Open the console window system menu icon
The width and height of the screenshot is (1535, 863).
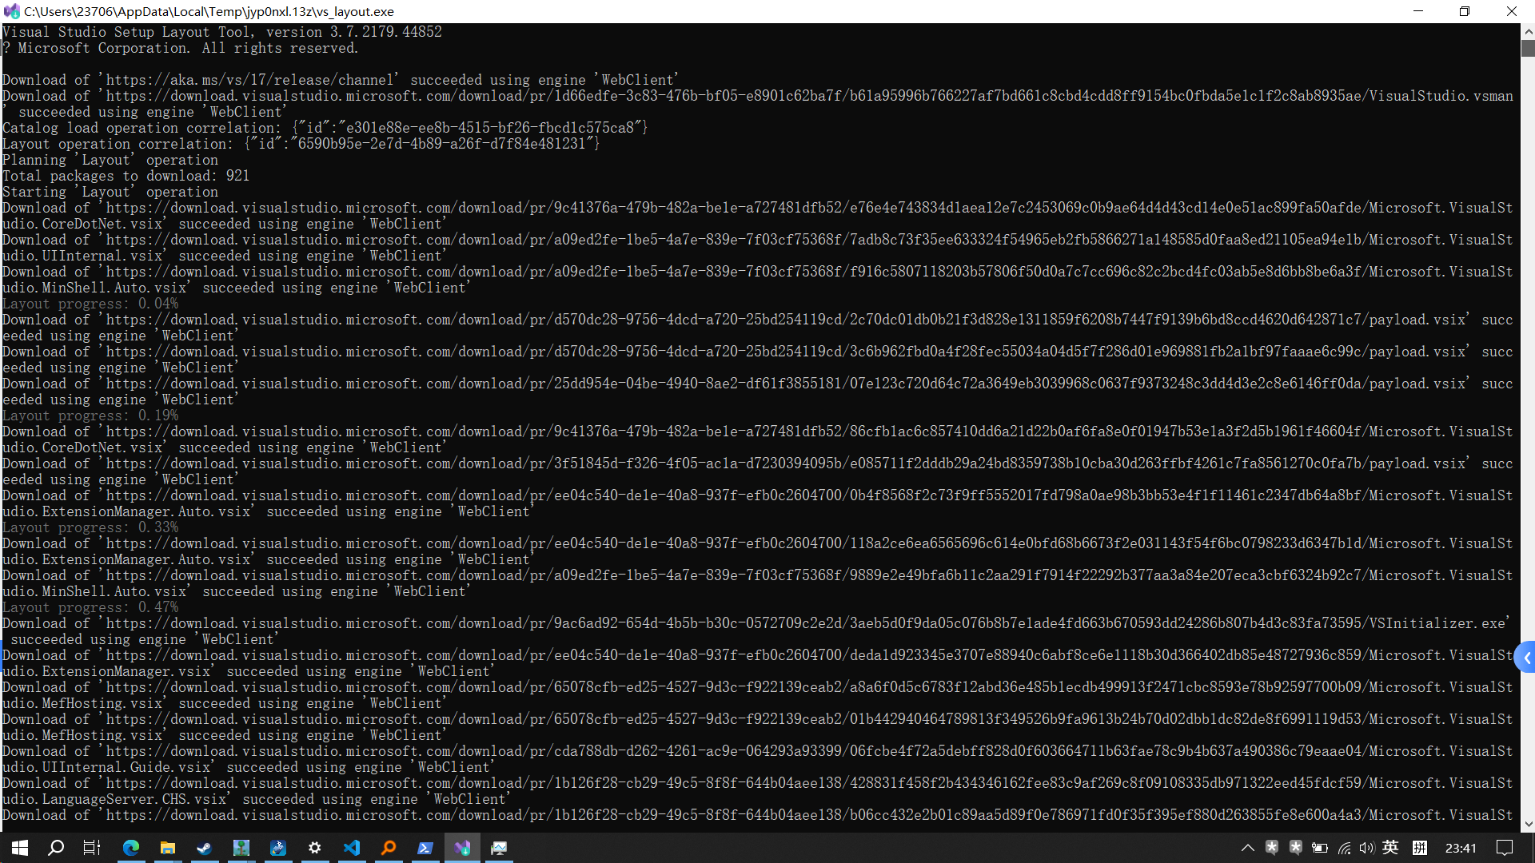pos(11,11)
